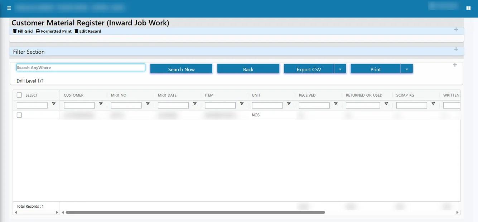This screenshot has width=478, height=222.
Task: Click the SCRAP_KG column filter input
Action: click(411, 105)
